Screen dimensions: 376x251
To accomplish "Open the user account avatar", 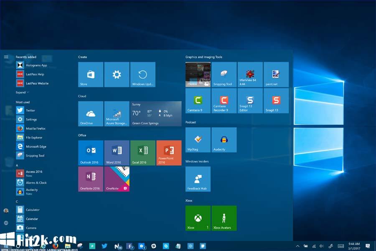I will [x=6, y=211].
